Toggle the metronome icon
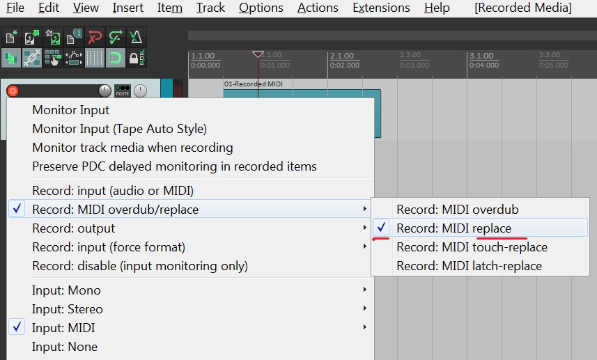The height and width of the screenshot is (360, 597). pyautogui.click(x=136, y=38)
